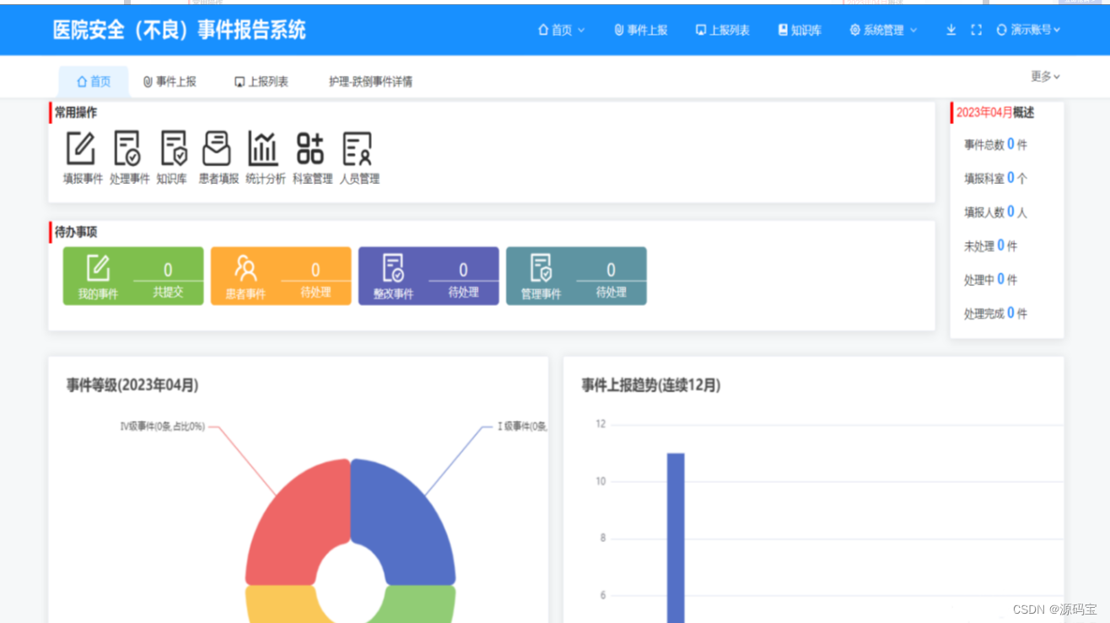Switch to the 事件上报 tab

[170, 82]
